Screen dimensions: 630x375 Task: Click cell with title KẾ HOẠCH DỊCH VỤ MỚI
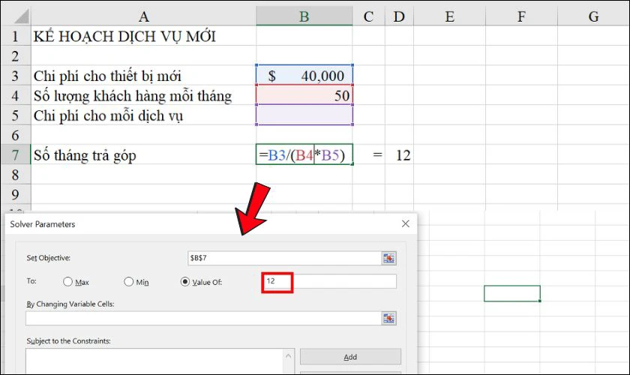(x=143, y=36)
